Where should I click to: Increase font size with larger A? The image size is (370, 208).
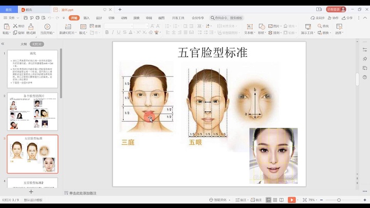(x=153, y=26)
